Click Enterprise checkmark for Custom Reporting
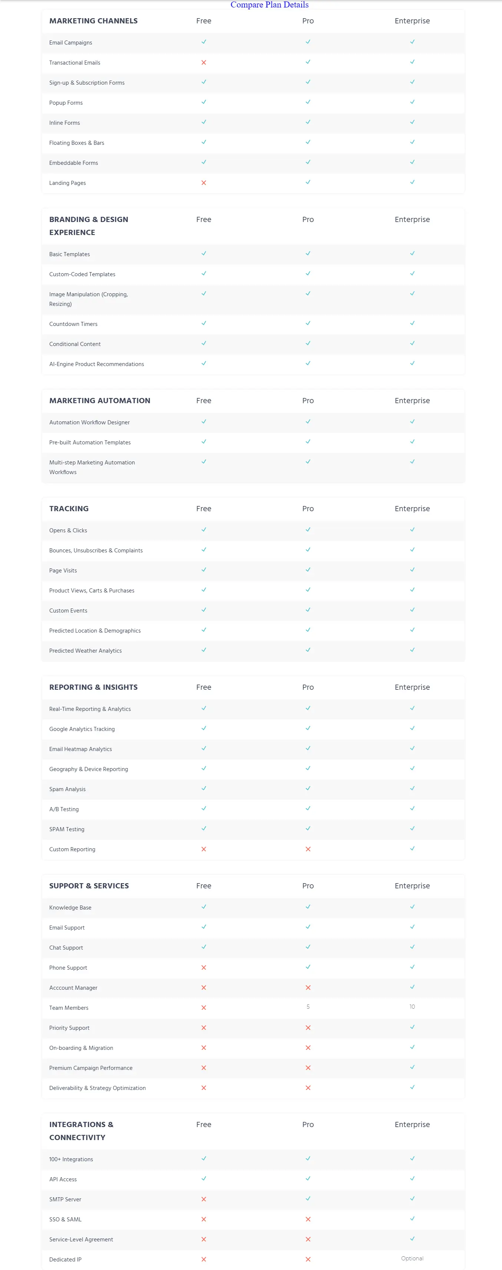The width and height of the screenshot is (502, 1270). point(412,849)
